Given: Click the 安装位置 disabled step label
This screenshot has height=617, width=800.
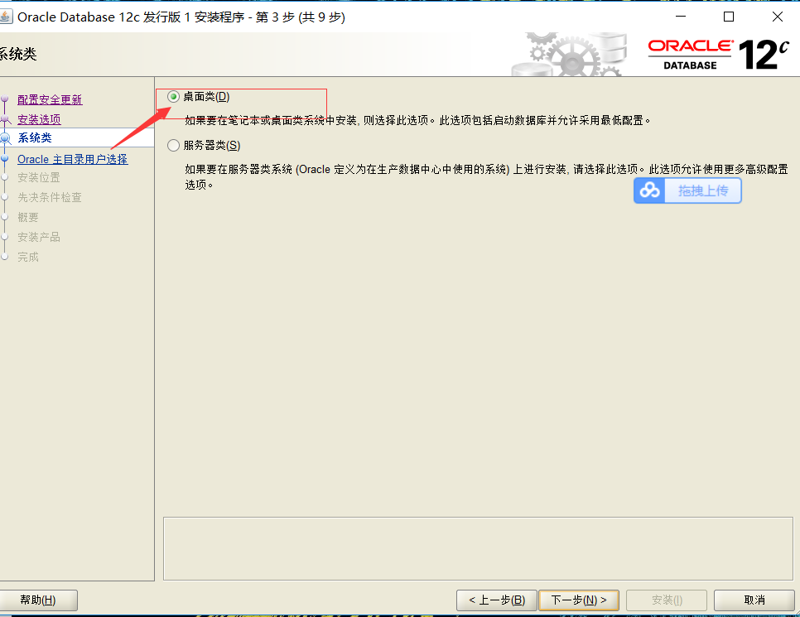Looking at the screenshot, I should 39,177.
